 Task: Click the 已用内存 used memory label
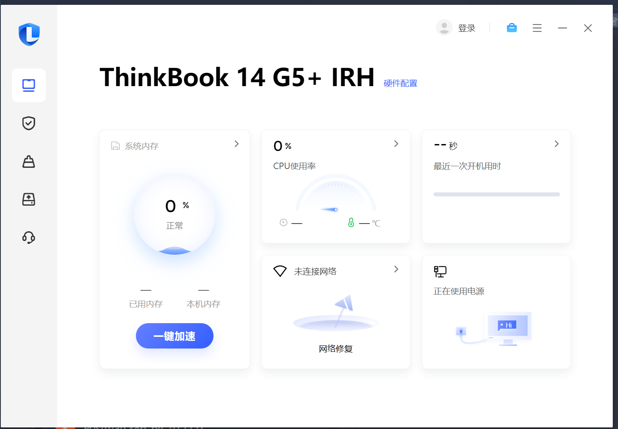coord(146,304)
